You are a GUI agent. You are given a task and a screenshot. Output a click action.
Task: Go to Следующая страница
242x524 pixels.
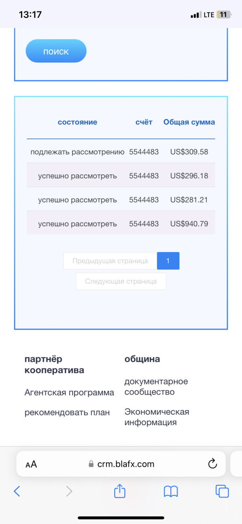pos(121,281)
